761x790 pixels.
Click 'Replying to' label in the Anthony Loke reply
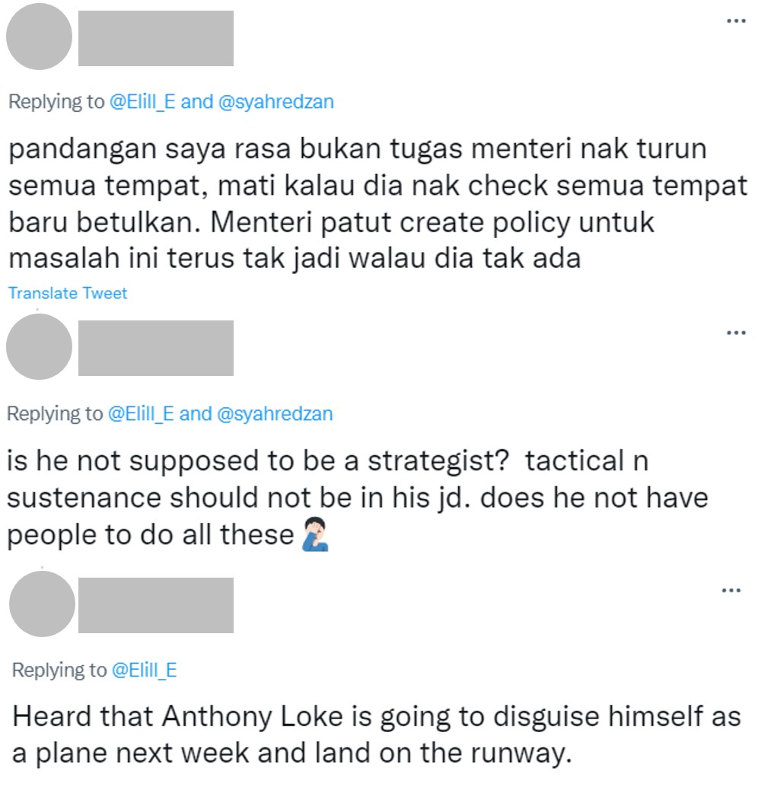click(59, 671)
